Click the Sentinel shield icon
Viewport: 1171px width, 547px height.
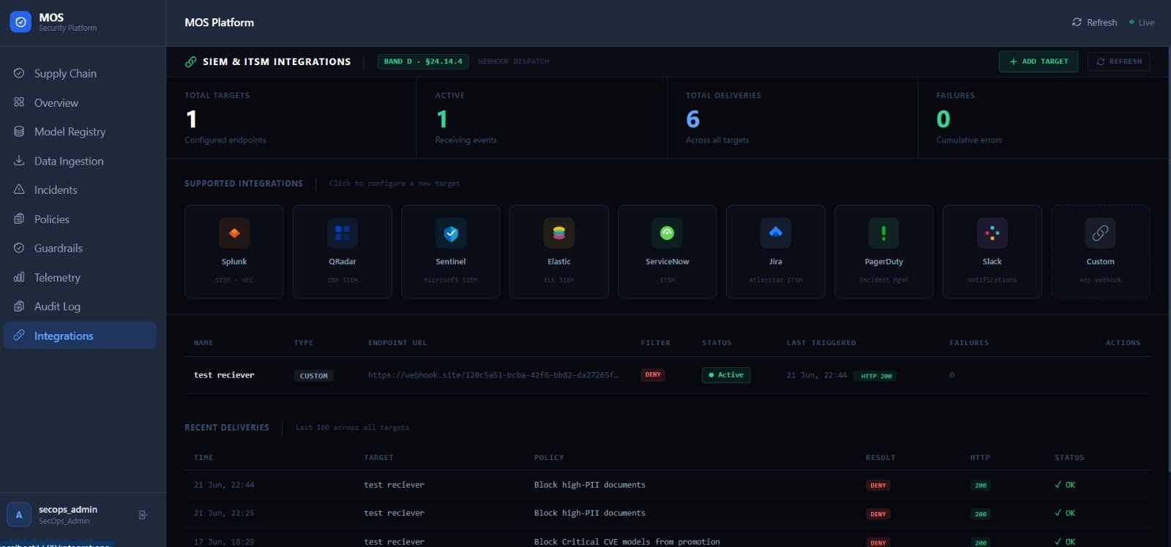pyautogui.click(x=451, y=233)
